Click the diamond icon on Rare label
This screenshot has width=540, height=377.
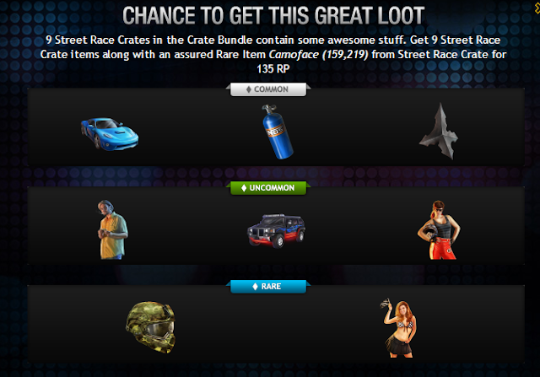pos(255,287)
